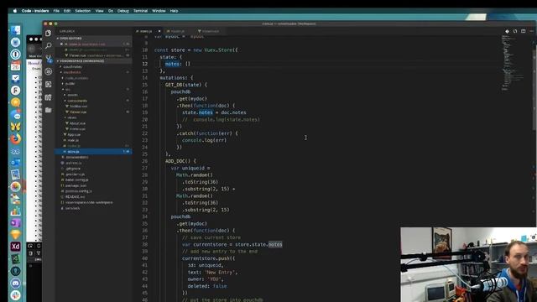Viewport: 537px width, 302px height.
Task: Select store.js in file tree
Action: pyautogui.click(x=93, y=151)
